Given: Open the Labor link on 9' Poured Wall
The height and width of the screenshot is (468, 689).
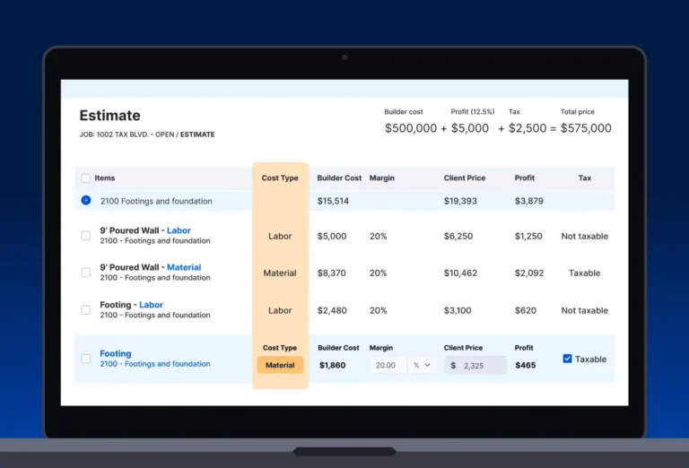Looking at the screenshot, I should point(179,230).
